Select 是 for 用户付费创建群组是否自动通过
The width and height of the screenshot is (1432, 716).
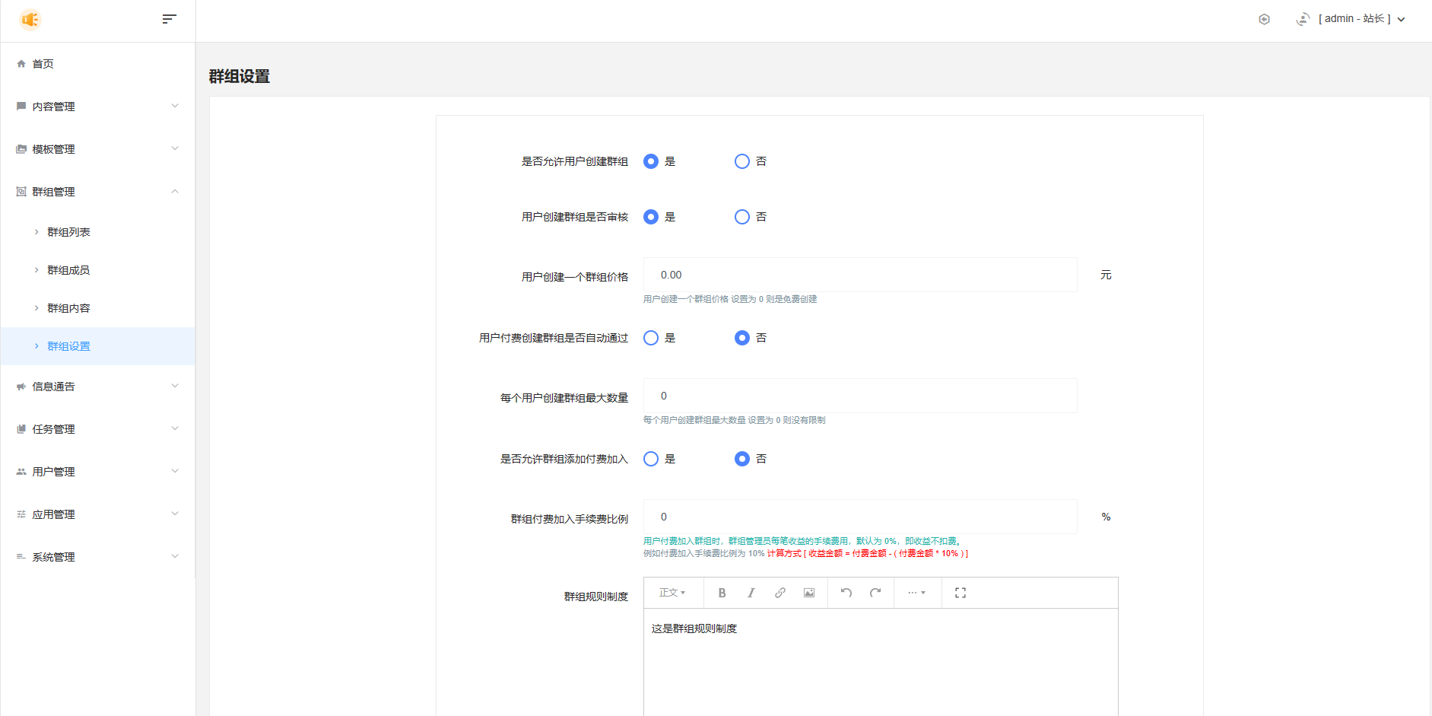point(651,338)
